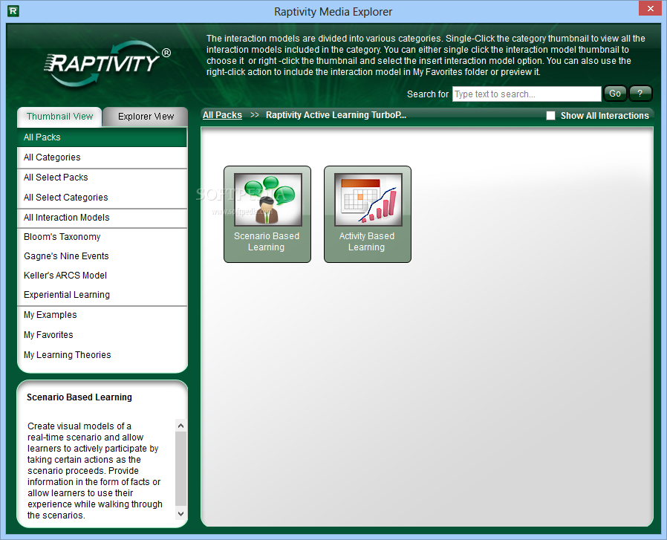Select All Select Packs in sidebar
The image size is (667, 540).
102,178
